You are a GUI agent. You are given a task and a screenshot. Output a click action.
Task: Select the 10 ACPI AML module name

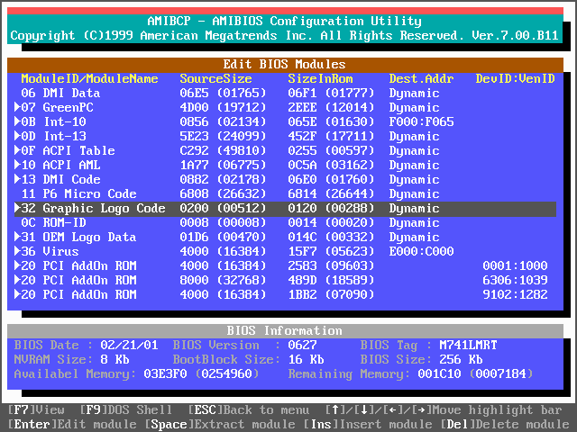(60, 165)
